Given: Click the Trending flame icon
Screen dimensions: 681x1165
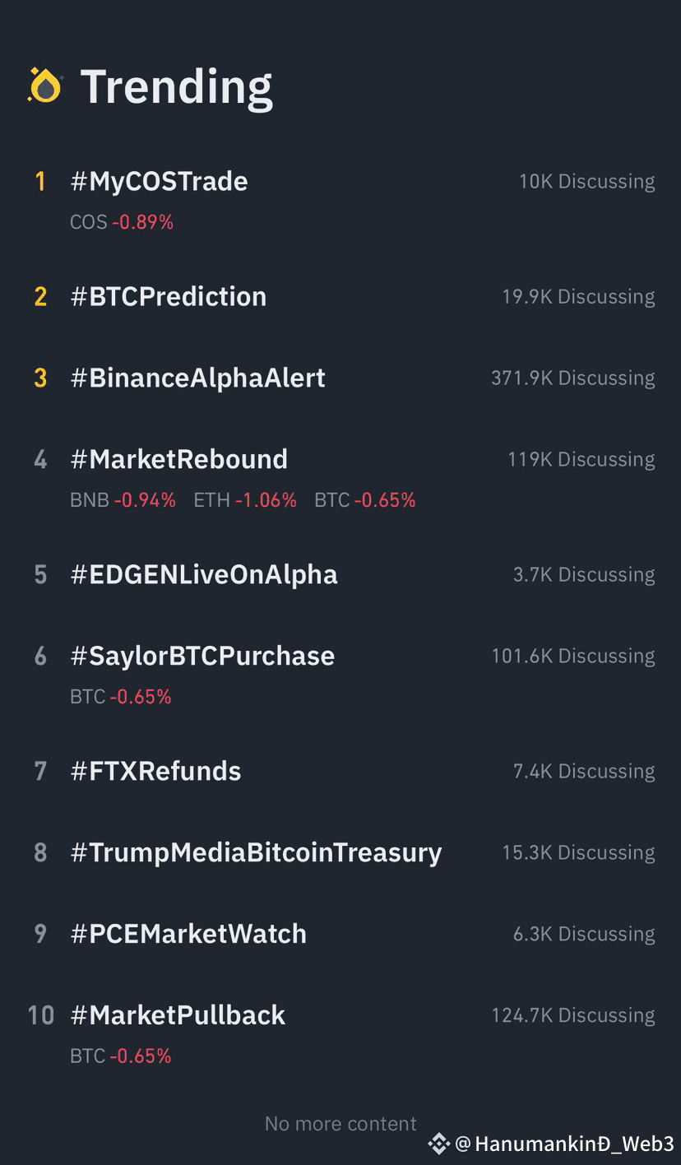Looking at the screenshot, I should pos(45,86).
